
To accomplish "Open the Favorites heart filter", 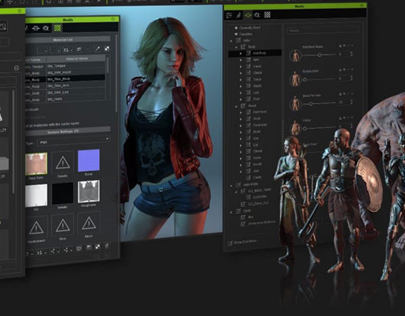I will click(x=236, y=34).
